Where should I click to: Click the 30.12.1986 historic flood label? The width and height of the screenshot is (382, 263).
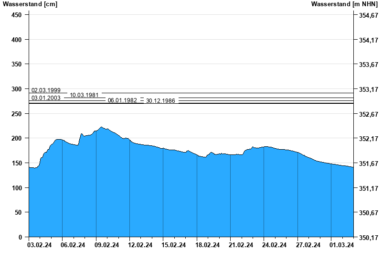click(160, 101)
